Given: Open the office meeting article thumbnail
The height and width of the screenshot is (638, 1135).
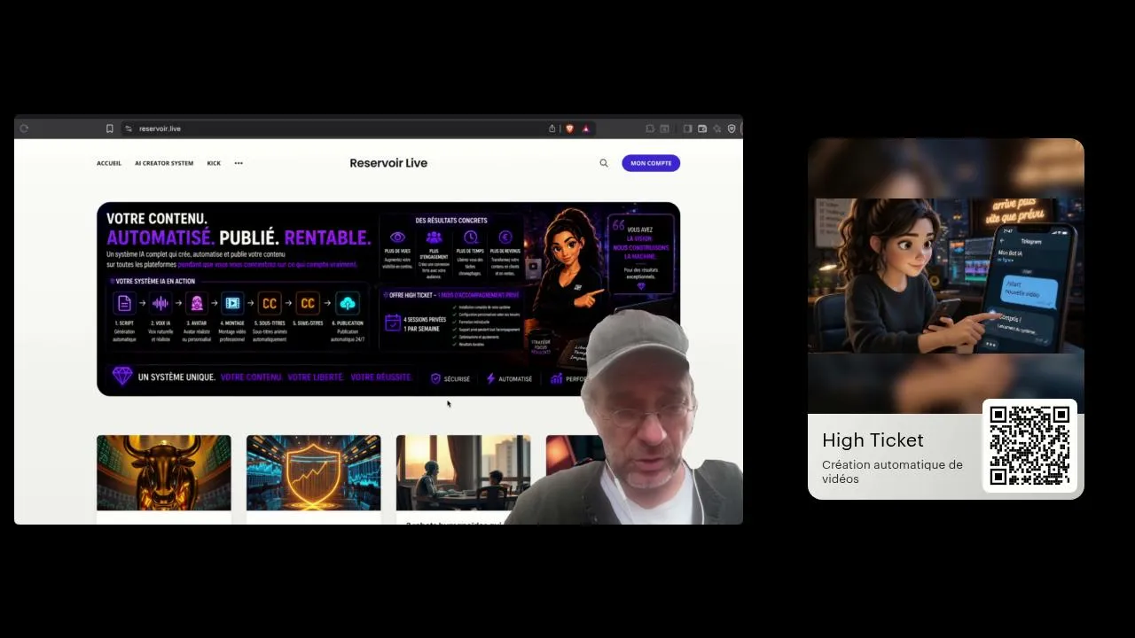Looking at the screenshot, I should pos(463,472).
